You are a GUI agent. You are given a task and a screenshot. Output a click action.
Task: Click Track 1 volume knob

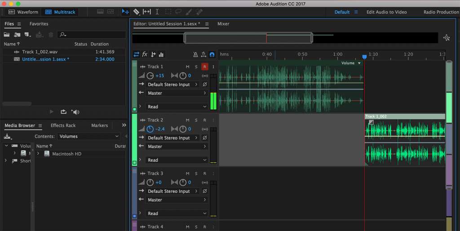click(150, 76)
